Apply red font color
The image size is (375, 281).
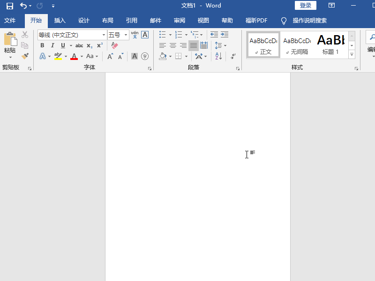tap(74, 56)
